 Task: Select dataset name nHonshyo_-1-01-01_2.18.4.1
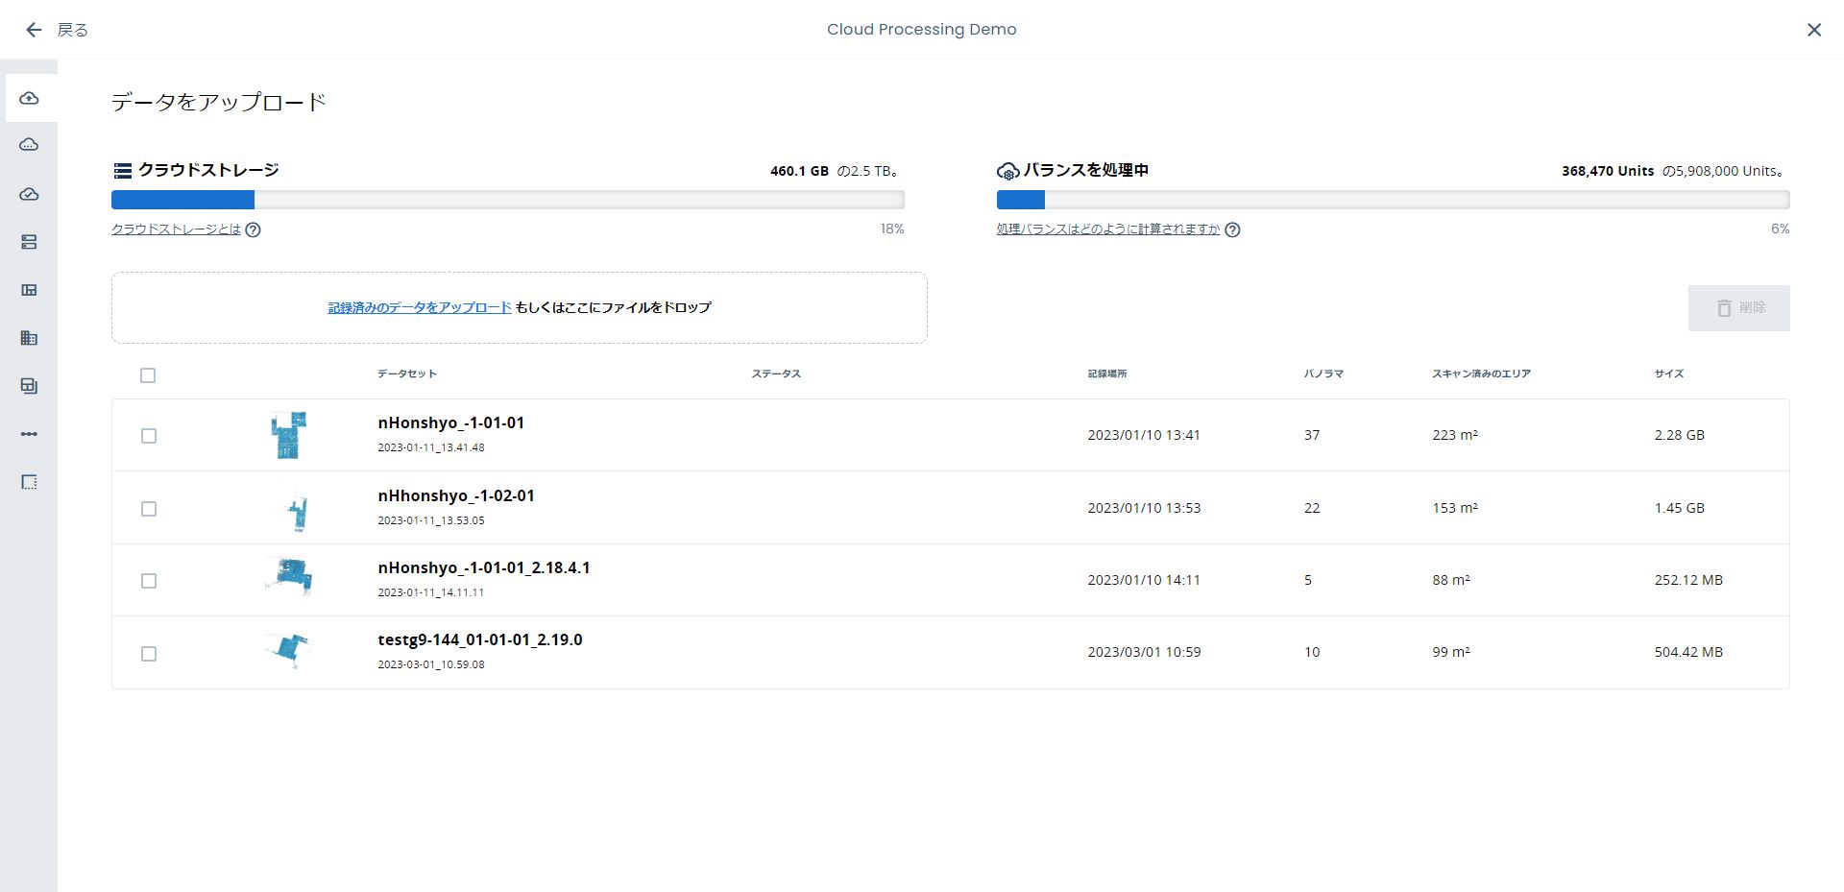click(x=484, y=567)
